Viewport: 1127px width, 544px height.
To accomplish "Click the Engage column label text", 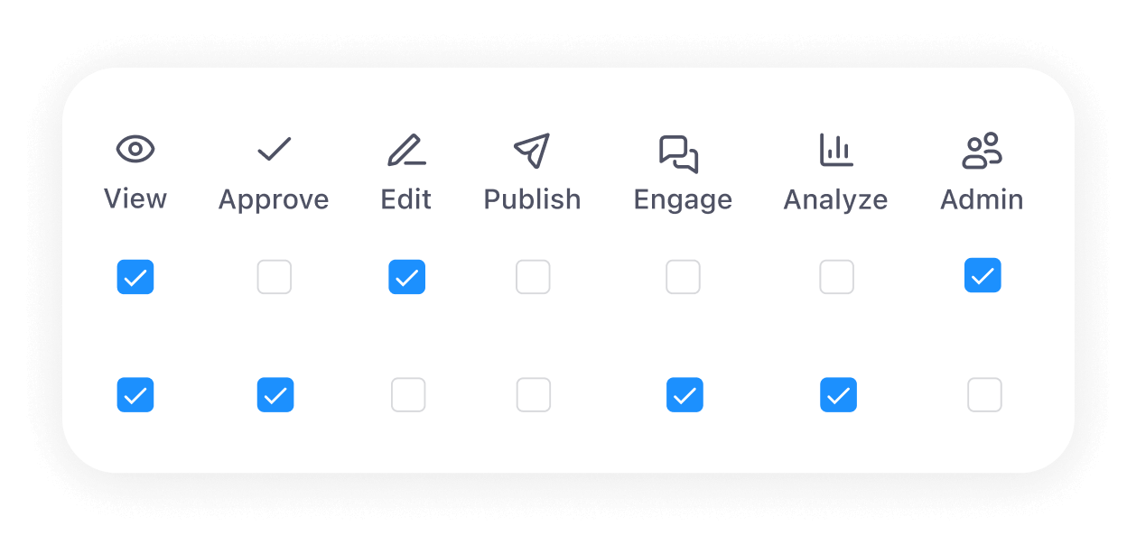I will coord(683,199).
